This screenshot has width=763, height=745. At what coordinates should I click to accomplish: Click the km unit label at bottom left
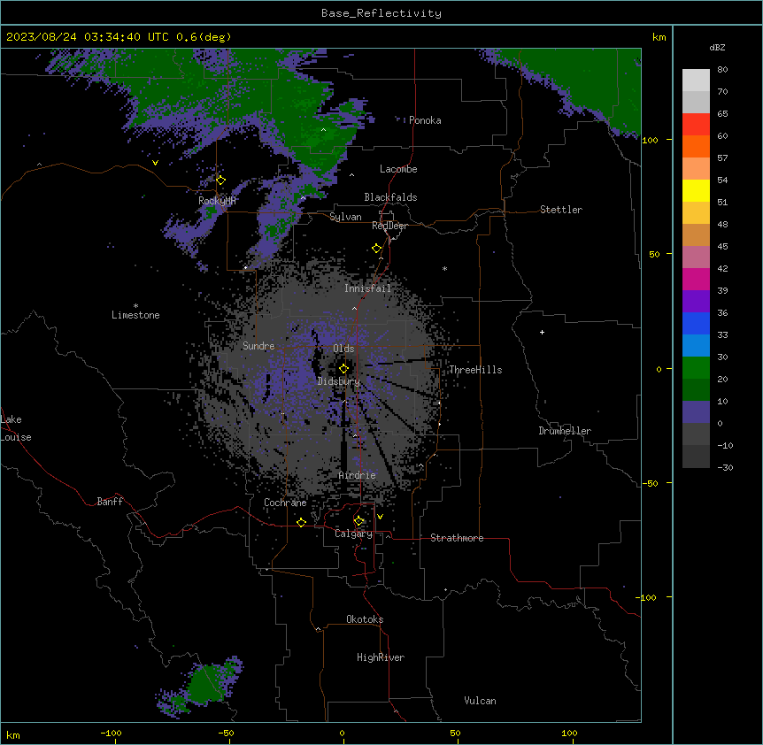(x=13, y=734)
